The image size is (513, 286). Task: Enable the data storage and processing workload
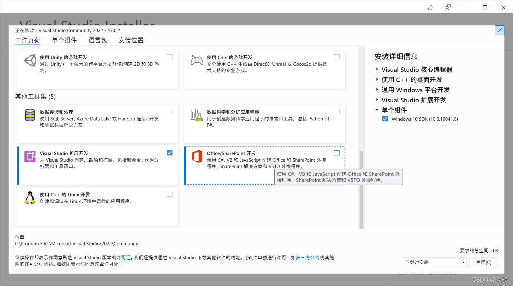coord(170,112)
